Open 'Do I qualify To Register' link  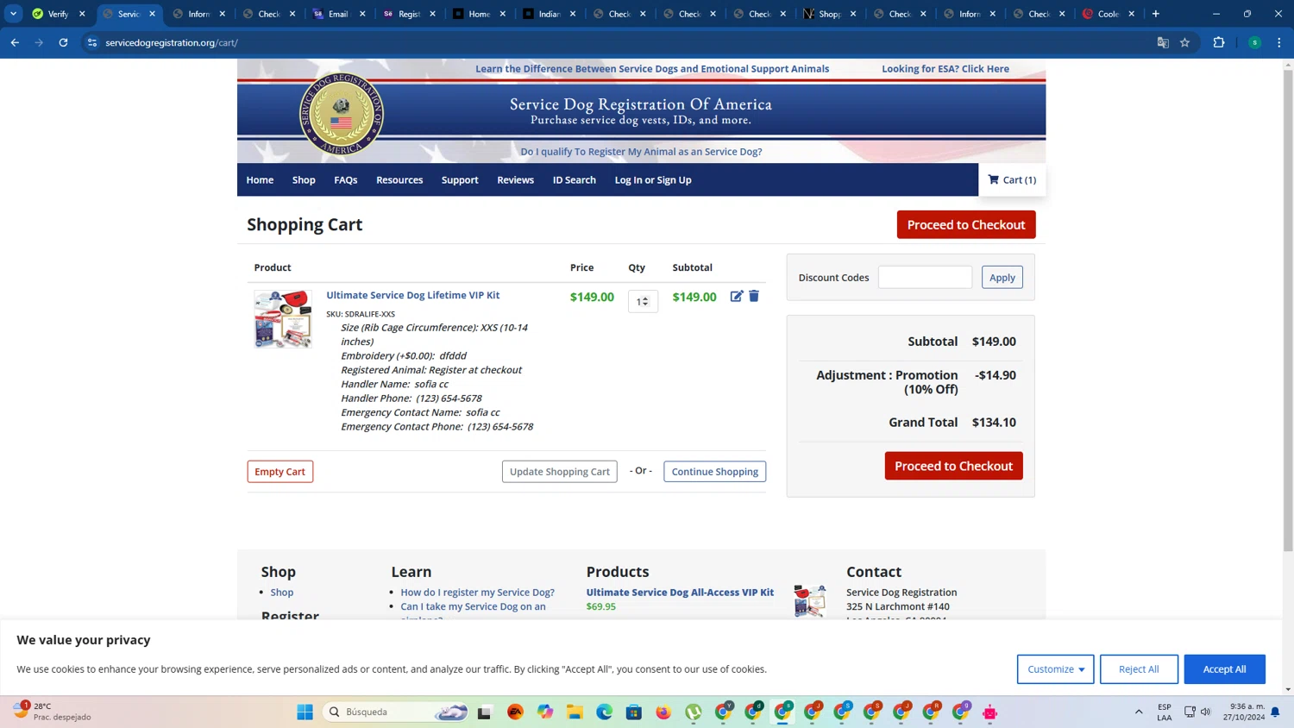[641, 152]
